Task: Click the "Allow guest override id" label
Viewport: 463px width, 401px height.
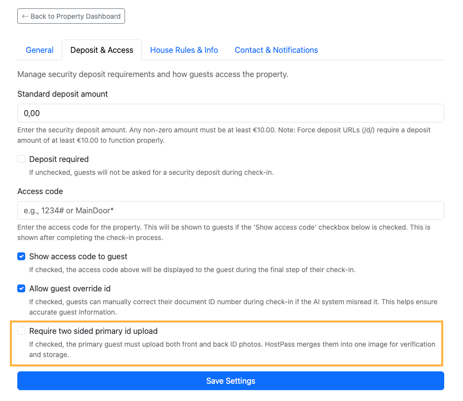Action: (73, 288)
